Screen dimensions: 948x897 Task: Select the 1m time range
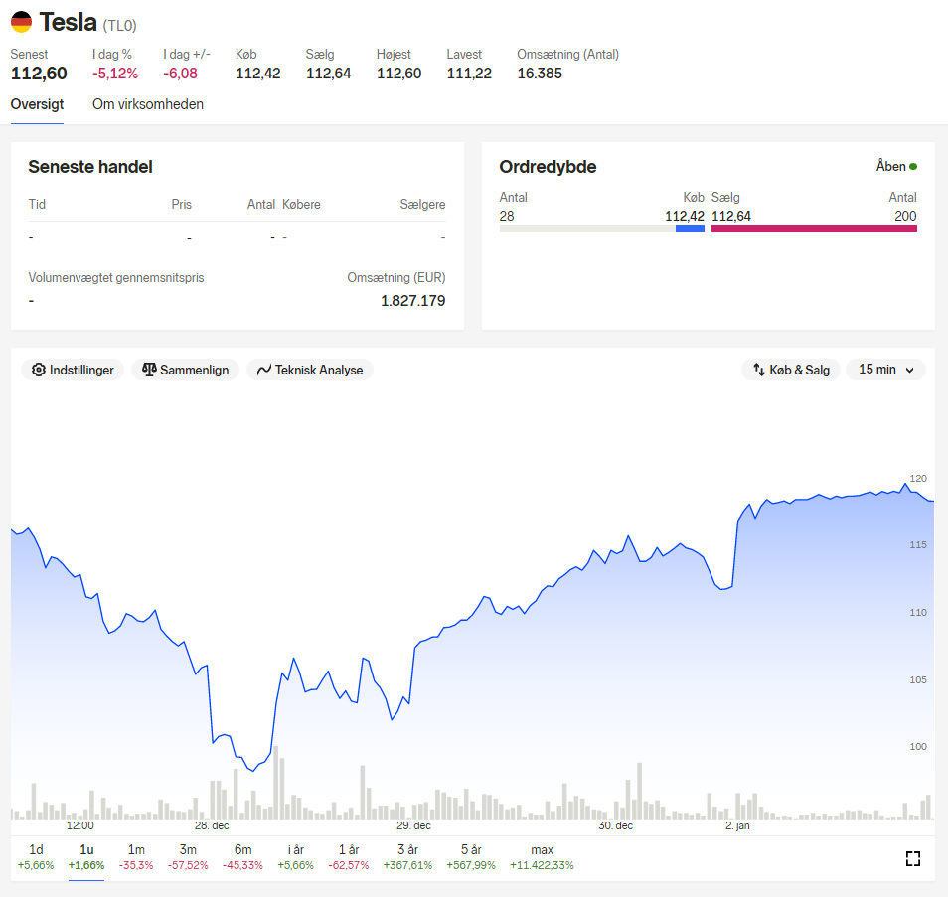click(x=136, y=857)
